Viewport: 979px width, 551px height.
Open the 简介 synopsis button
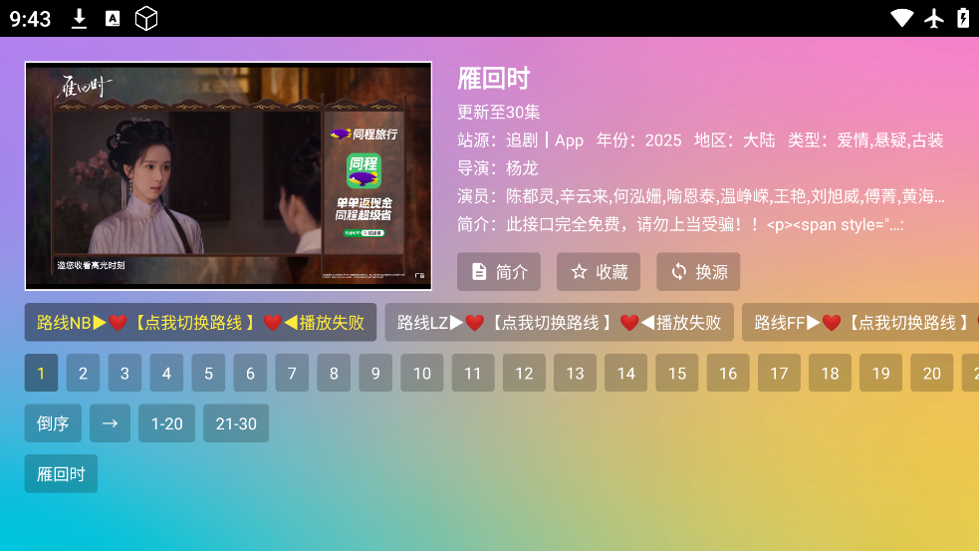498,272
